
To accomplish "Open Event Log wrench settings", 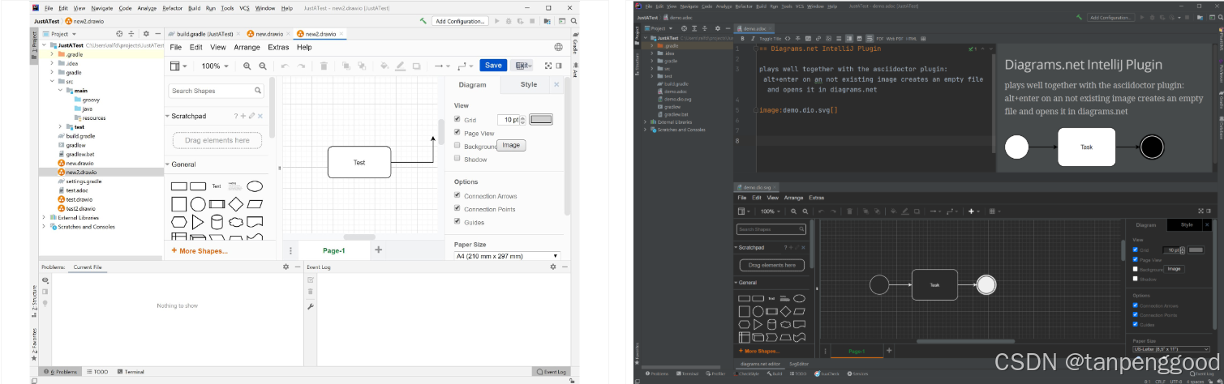I will tap(311, 306).
